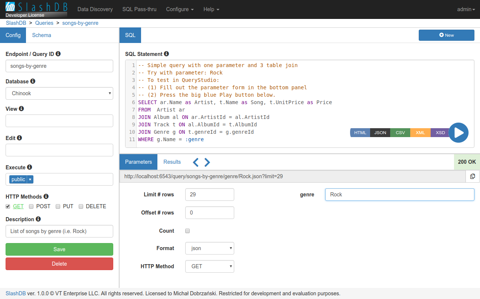Image resolution: width=480 pixels, height=299 pixels.
Task: Click the SlashDB logo
Action: [x=35, y=6]
